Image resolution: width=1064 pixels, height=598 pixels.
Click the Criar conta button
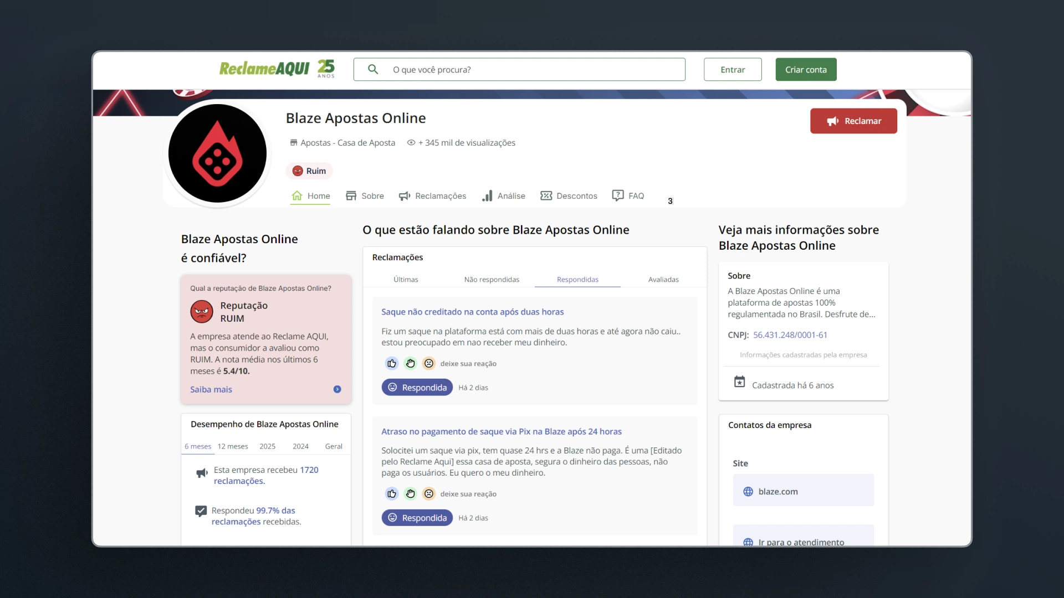806,70
